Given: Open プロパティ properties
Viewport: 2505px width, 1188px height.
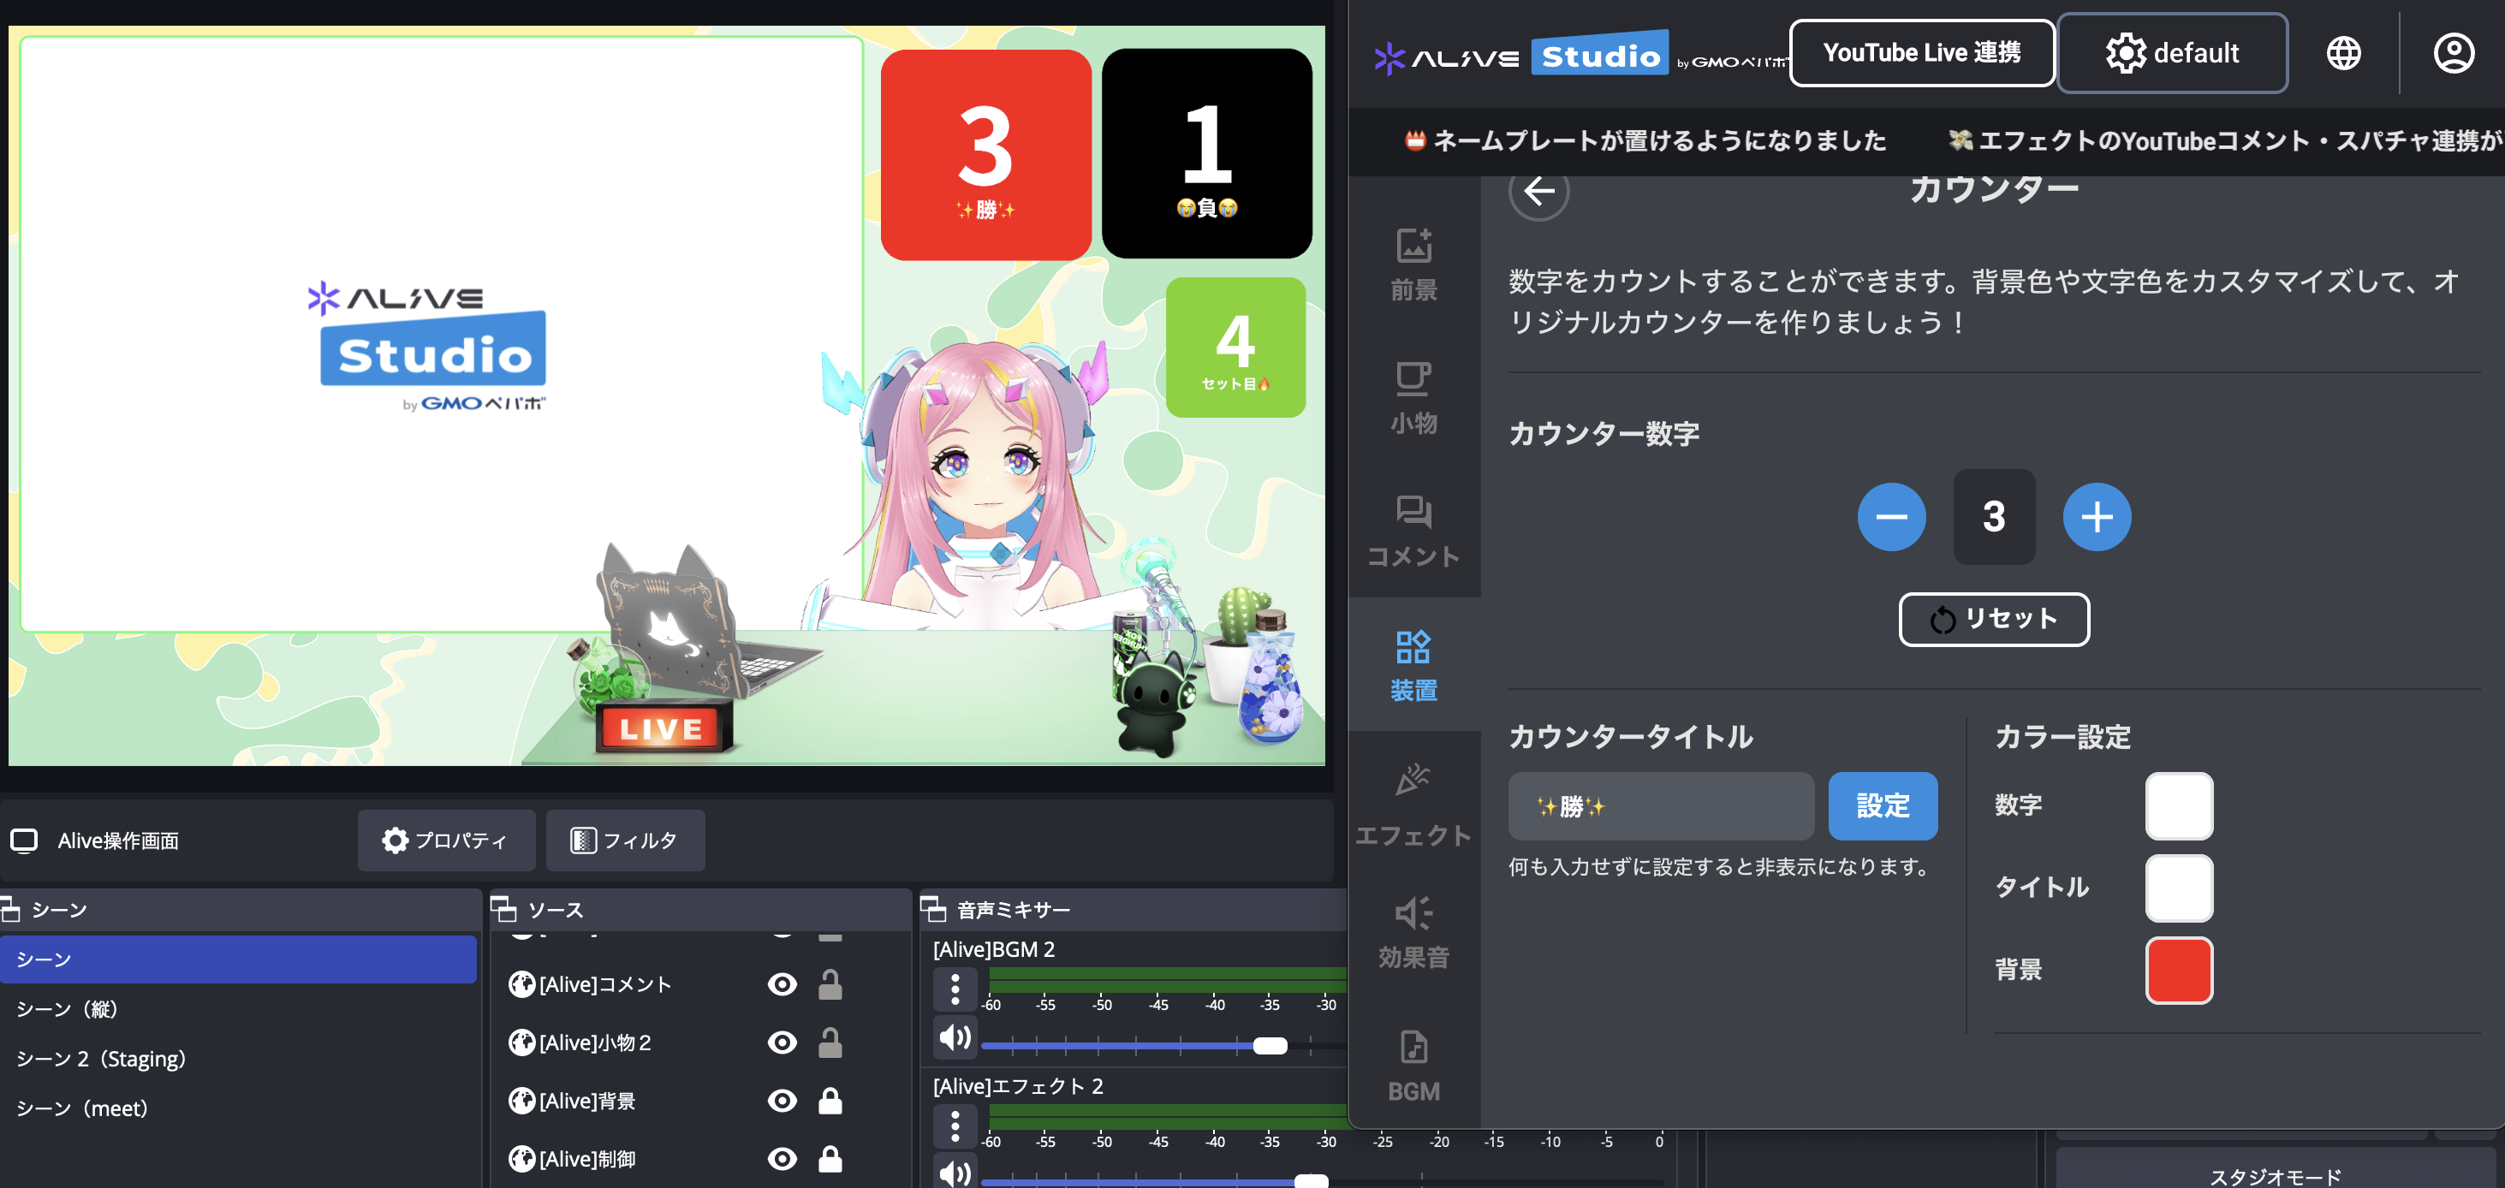Looking at the screenshot, I should click(x=445, y=840).
